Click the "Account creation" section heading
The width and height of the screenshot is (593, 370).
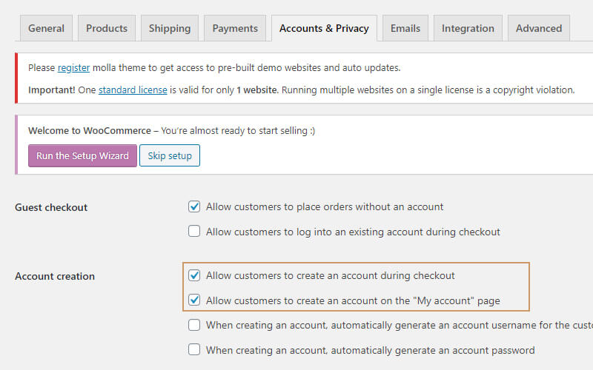(x=55, y=276)
